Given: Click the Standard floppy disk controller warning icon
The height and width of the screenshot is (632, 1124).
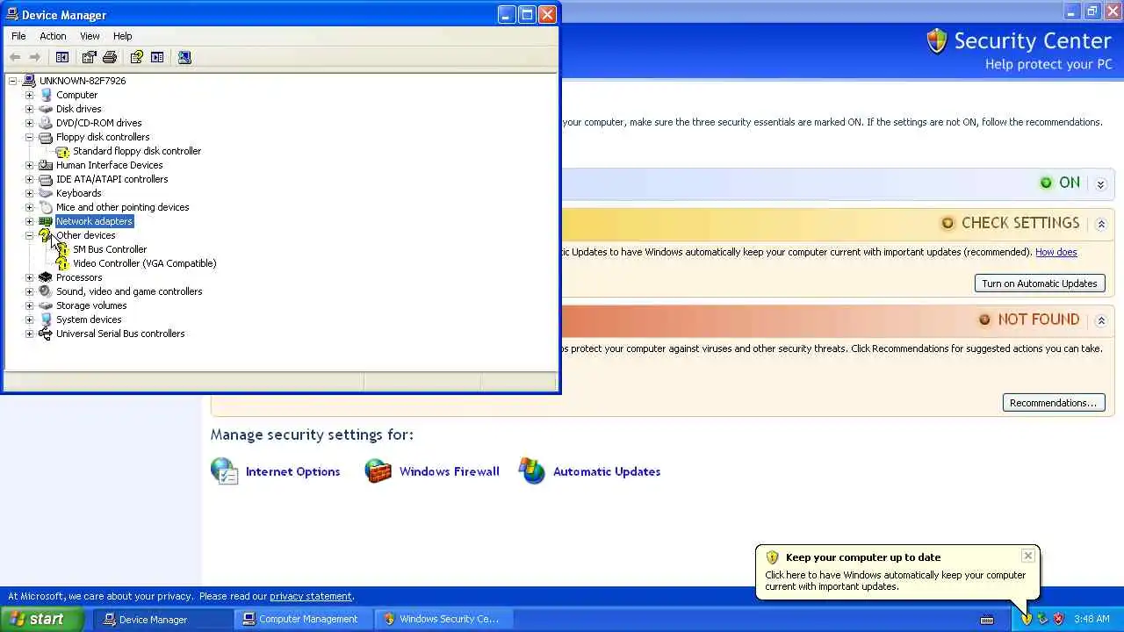Looking at the screenshot, I should pos(62,151).
